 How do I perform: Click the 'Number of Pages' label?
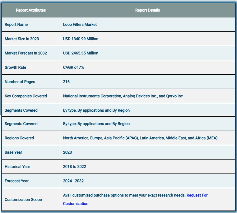point(20,82)
